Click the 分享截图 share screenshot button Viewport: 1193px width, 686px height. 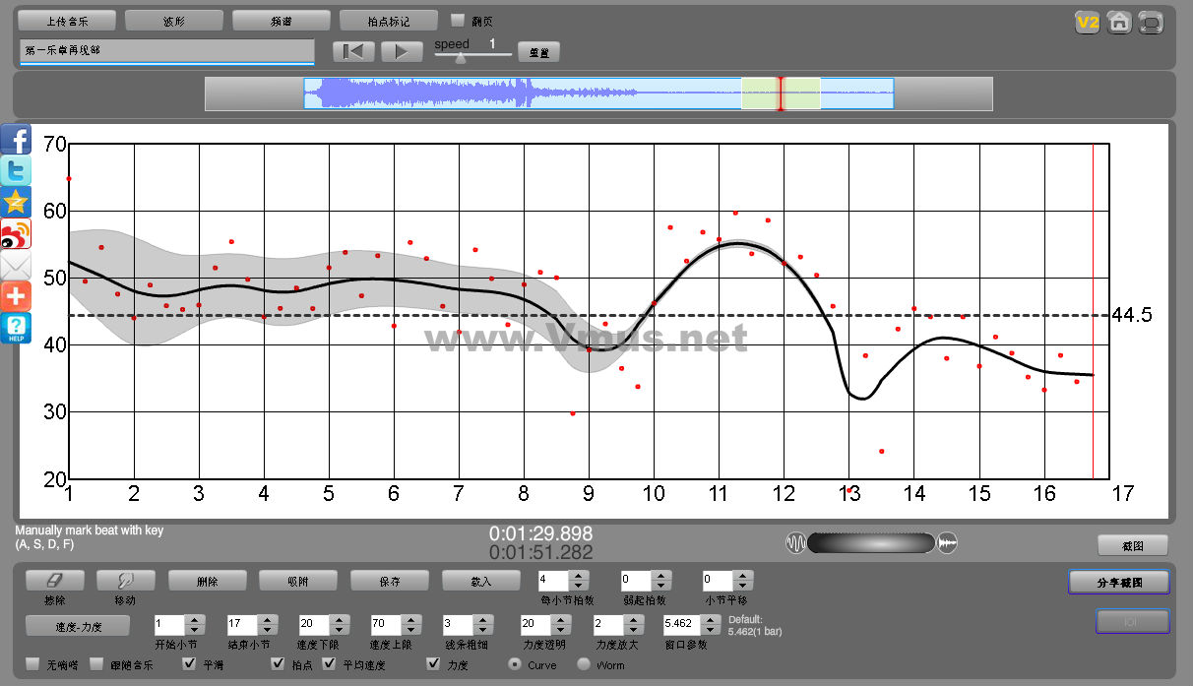[x=1119, y=582]
